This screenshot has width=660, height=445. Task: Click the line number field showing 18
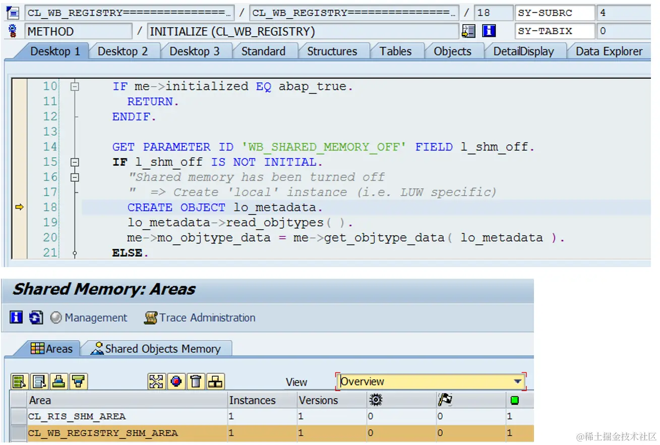pyautogui.click(x=493, y=13)
